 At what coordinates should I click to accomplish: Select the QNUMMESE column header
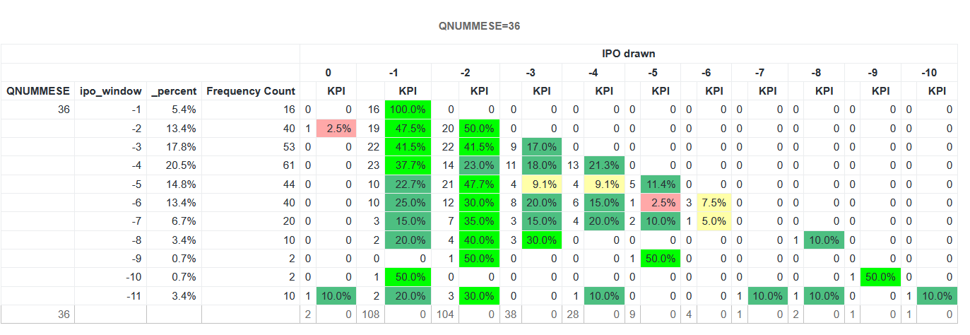click(x=38, y=91)
